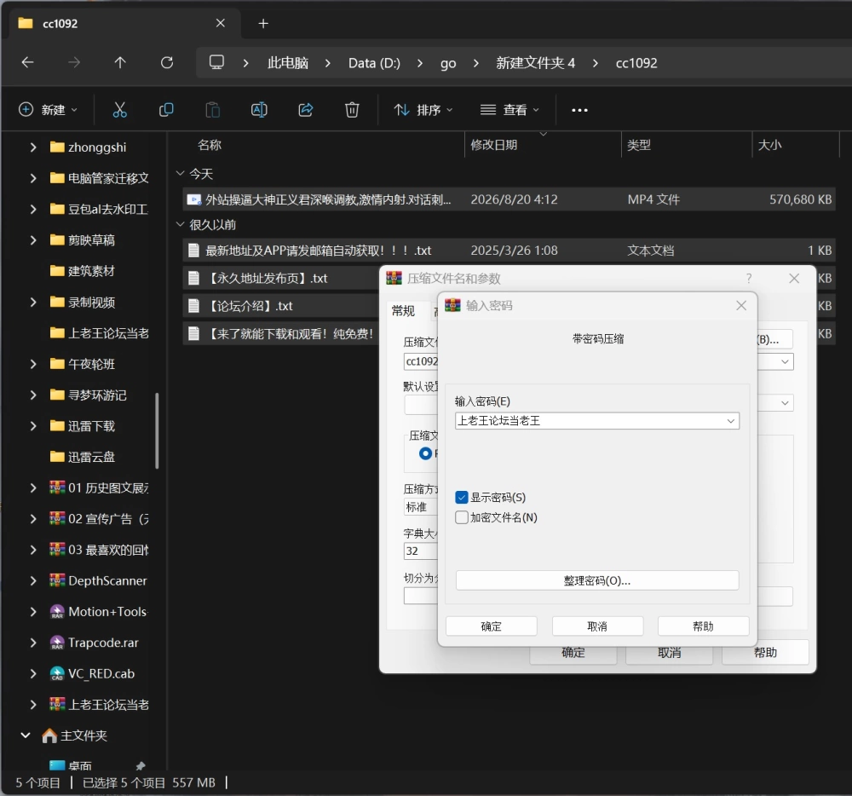Image resolution: width=852 pixels, height=796 pixels.
Task: Click the computer icon in address bar
Action: tap(216, 62)
